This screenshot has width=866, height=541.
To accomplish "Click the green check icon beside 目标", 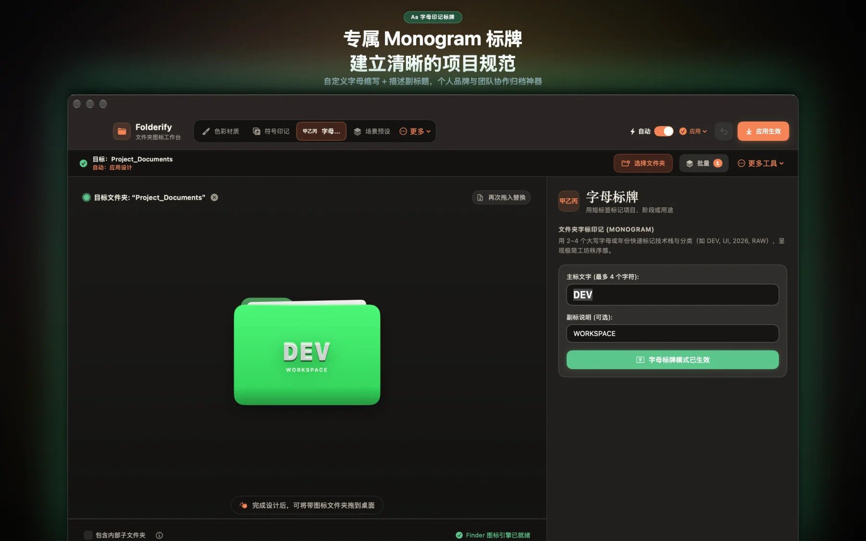I will (x=83, y=164).
